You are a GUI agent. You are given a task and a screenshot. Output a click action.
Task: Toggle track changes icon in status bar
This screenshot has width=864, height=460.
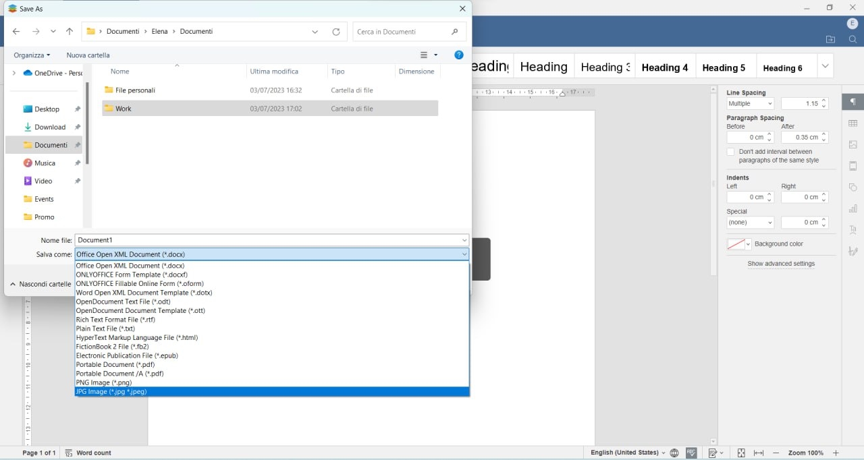[x=713, y=453]
